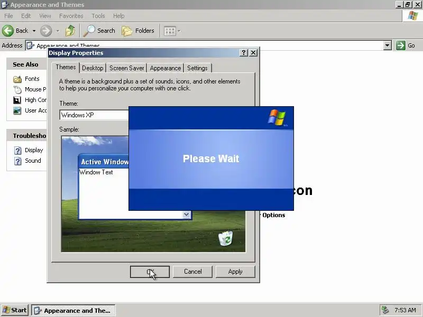Viewport: 423px width, 317px height.
Task: Click the Recycle Bin in theme sample
Action: click(x=226, y=238)
